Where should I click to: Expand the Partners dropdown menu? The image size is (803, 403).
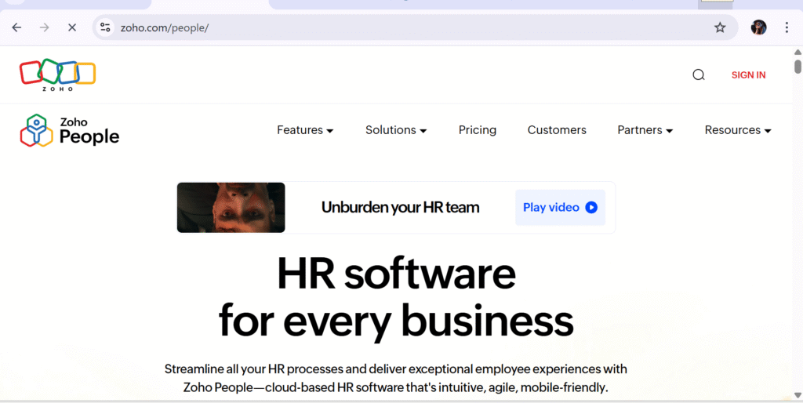pos(645,130)
